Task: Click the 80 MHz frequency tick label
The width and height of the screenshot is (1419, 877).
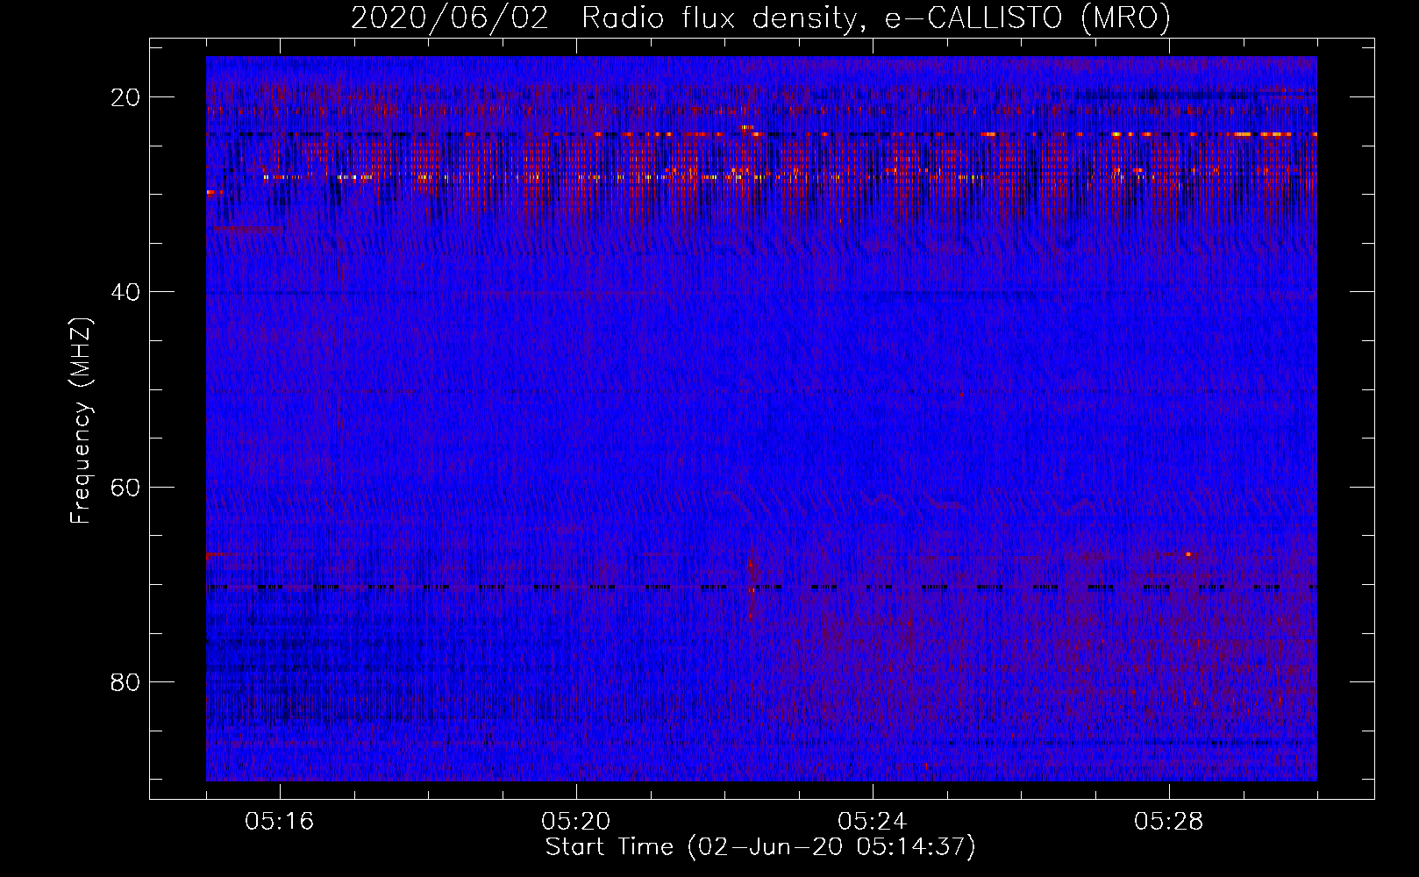Action: (x=126, y=681)
